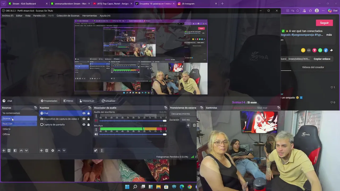Viewport: 340px width, 191px height.
Task: Switch to Instagram browser tab
Action: pyautogui.click(x=197, y=4)
